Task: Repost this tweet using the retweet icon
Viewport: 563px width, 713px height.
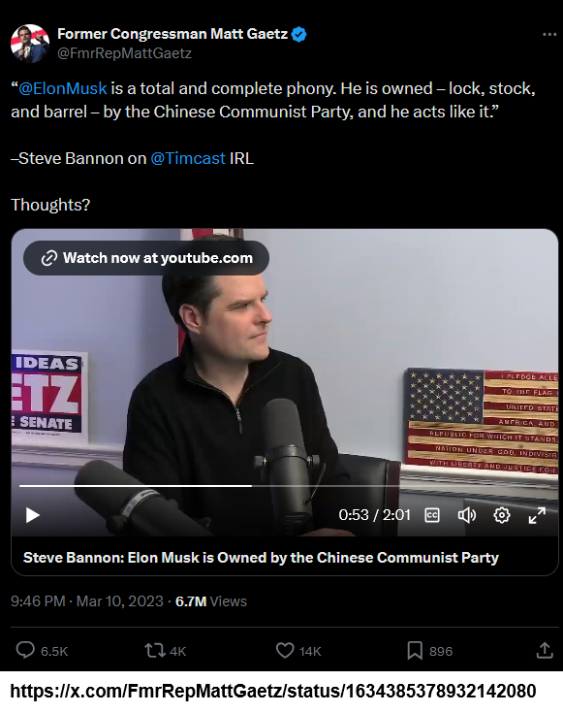Action: tap(154, 650)
